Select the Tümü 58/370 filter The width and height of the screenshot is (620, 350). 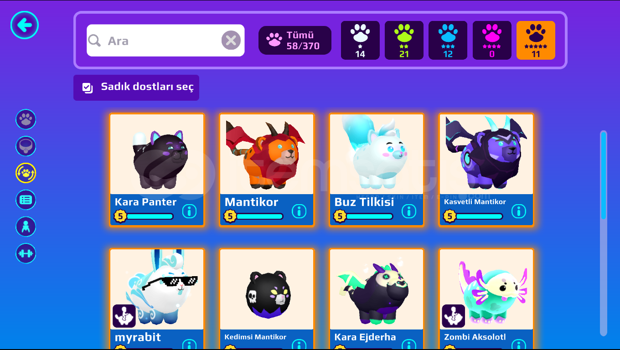pyautogui.click(x=295, y=40)
